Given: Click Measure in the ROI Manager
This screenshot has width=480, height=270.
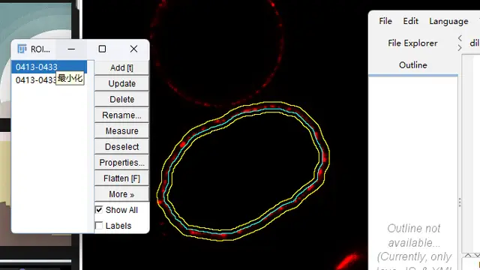Looking at the screenshot, I should tap(121, 131).
